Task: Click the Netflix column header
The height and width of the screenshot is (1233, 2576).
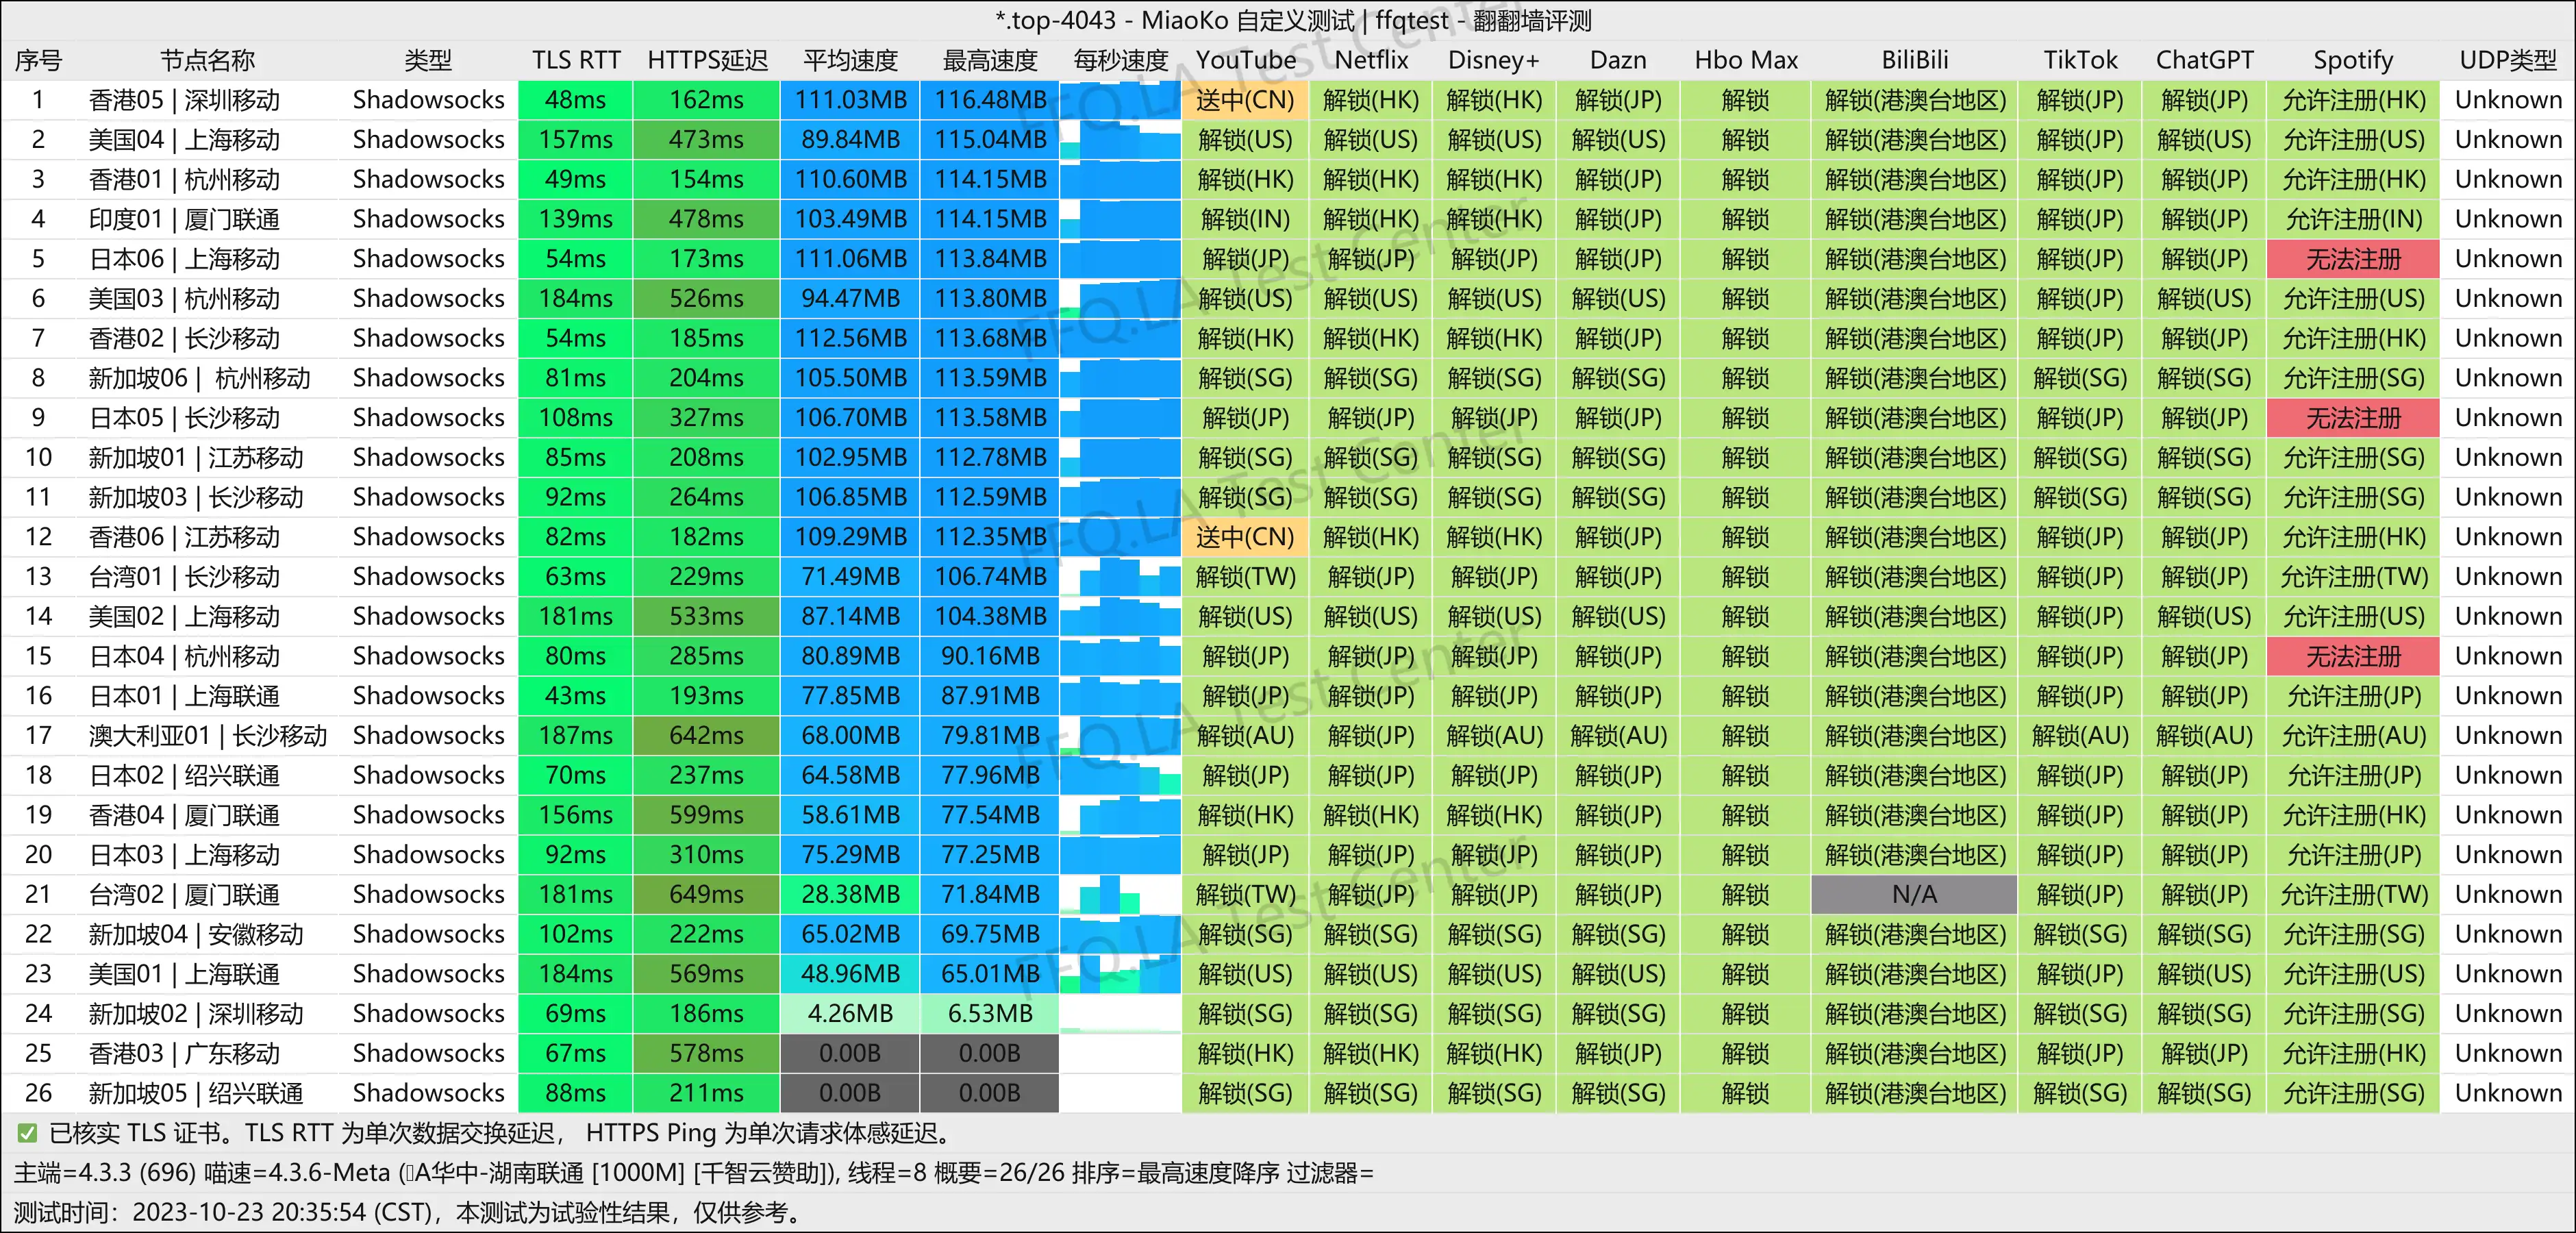Action: pyautogui.click(x=1370, y=60)
